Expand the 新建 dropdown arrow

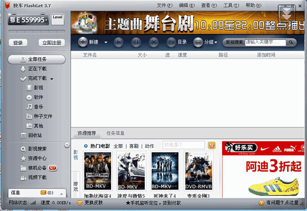(106, 42)
